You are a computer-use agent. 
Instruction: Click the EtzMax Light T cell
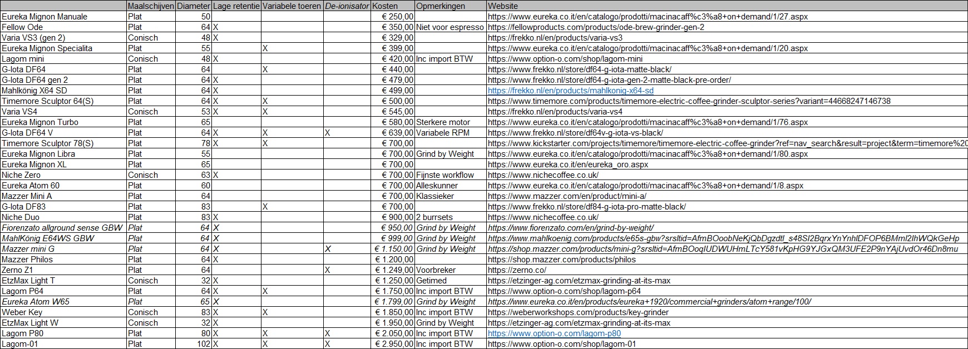coord(63,281)
